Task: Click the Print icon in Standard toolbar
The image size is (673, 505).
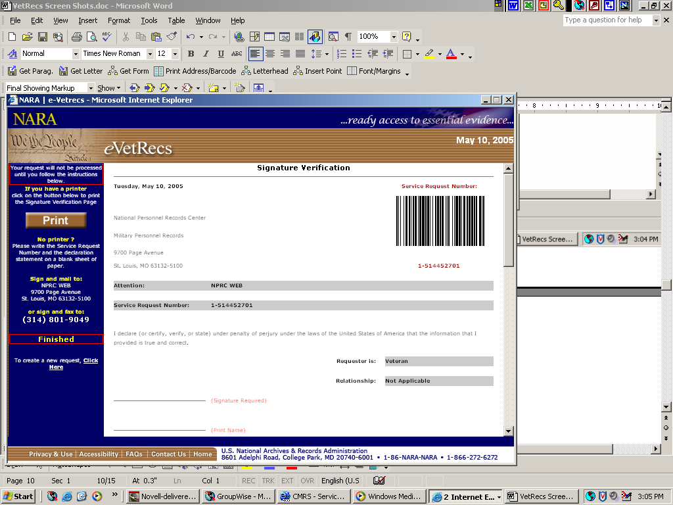Action: point(76,37)
